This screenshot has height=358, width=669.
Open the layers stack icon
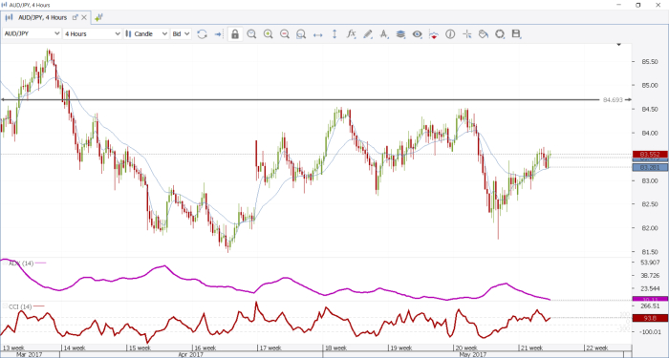400,34
